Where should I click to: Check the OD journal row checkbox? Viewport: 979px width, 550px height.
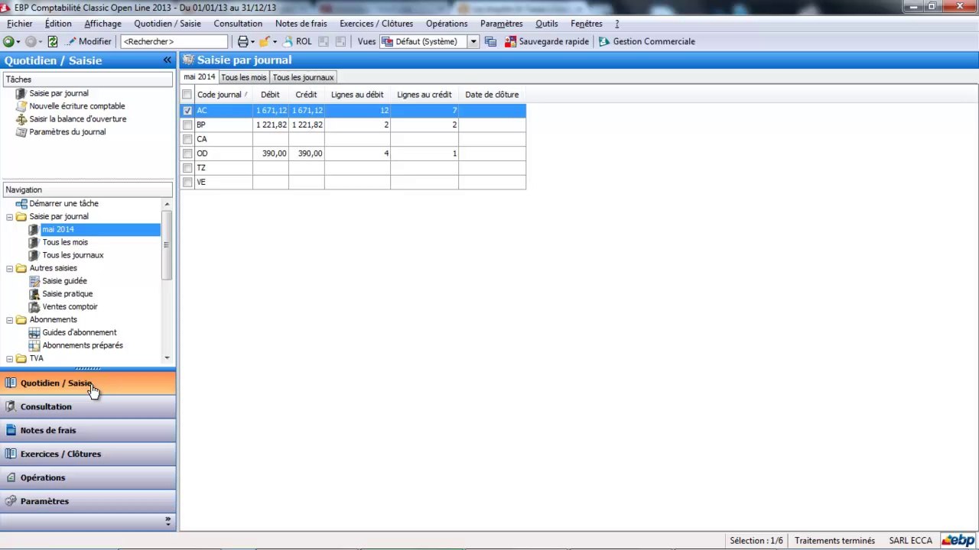pyautogui.click(x=187, y=154)
